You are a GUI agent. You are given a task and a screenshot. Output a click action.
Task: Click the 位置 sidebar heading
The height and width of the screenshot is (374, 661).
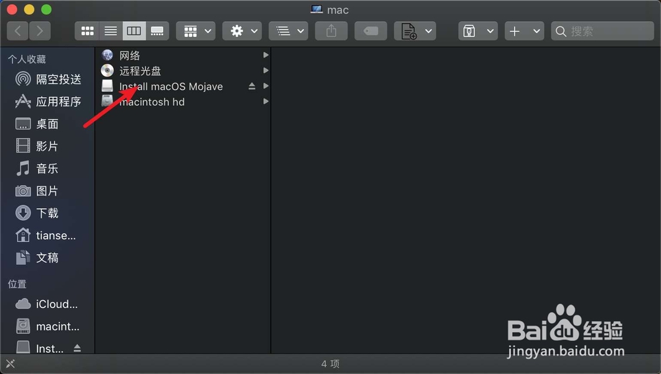pyautogui.click(x=17, y=284)
